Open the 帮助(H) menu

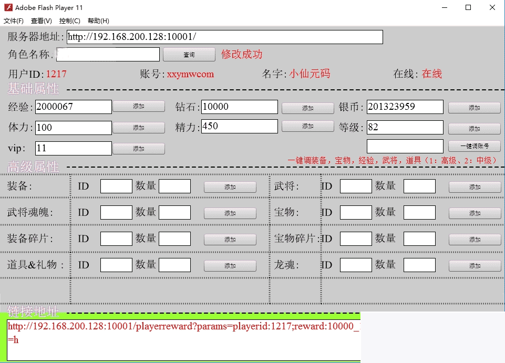tap(98, 21)
